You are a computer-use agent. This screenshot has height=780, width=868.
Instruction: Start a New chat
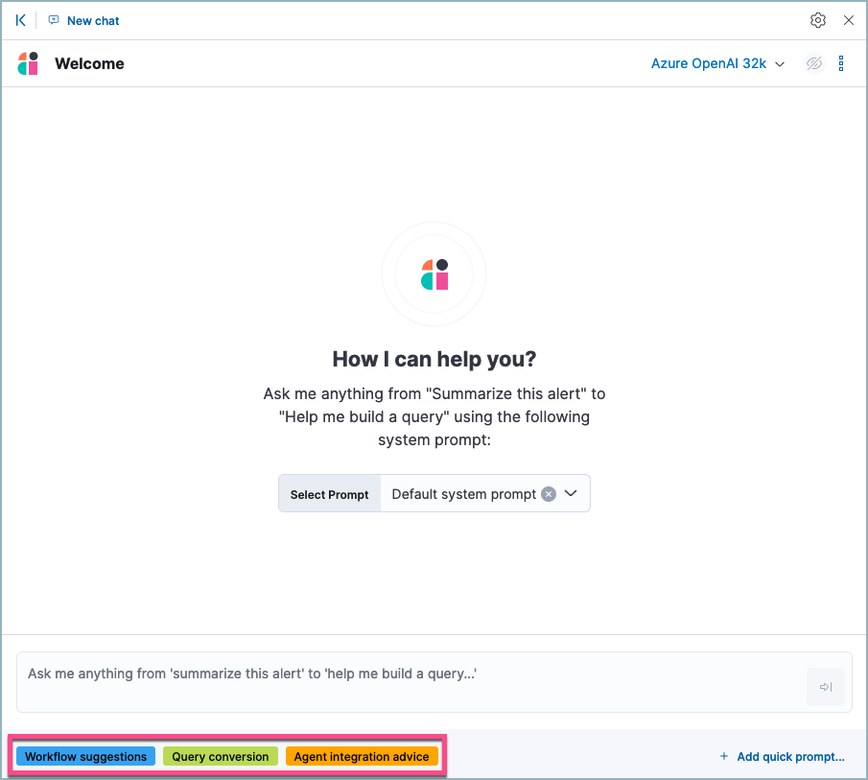[x=84, y=20]
